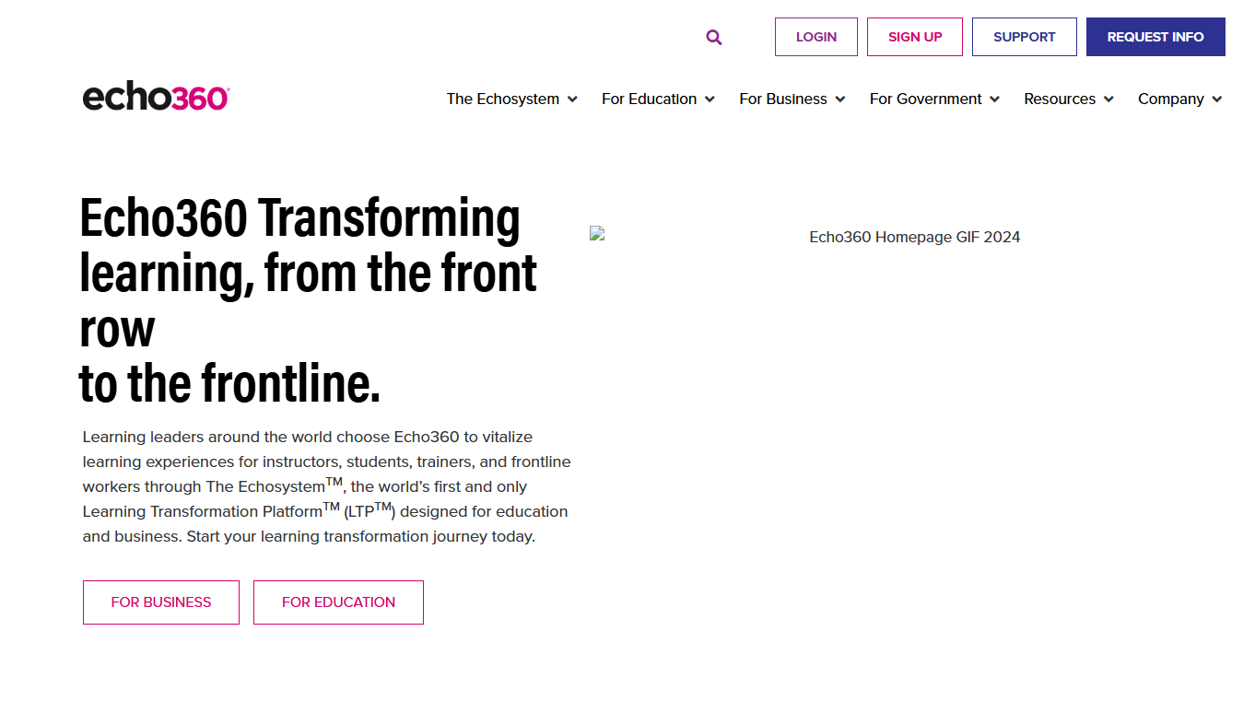Choose the FOR BUSINESS hero button

tap(161, 602)
